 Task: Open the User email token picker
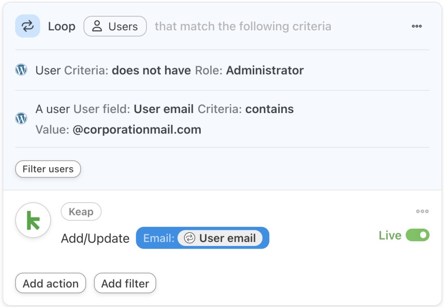[x=221, y=238]
